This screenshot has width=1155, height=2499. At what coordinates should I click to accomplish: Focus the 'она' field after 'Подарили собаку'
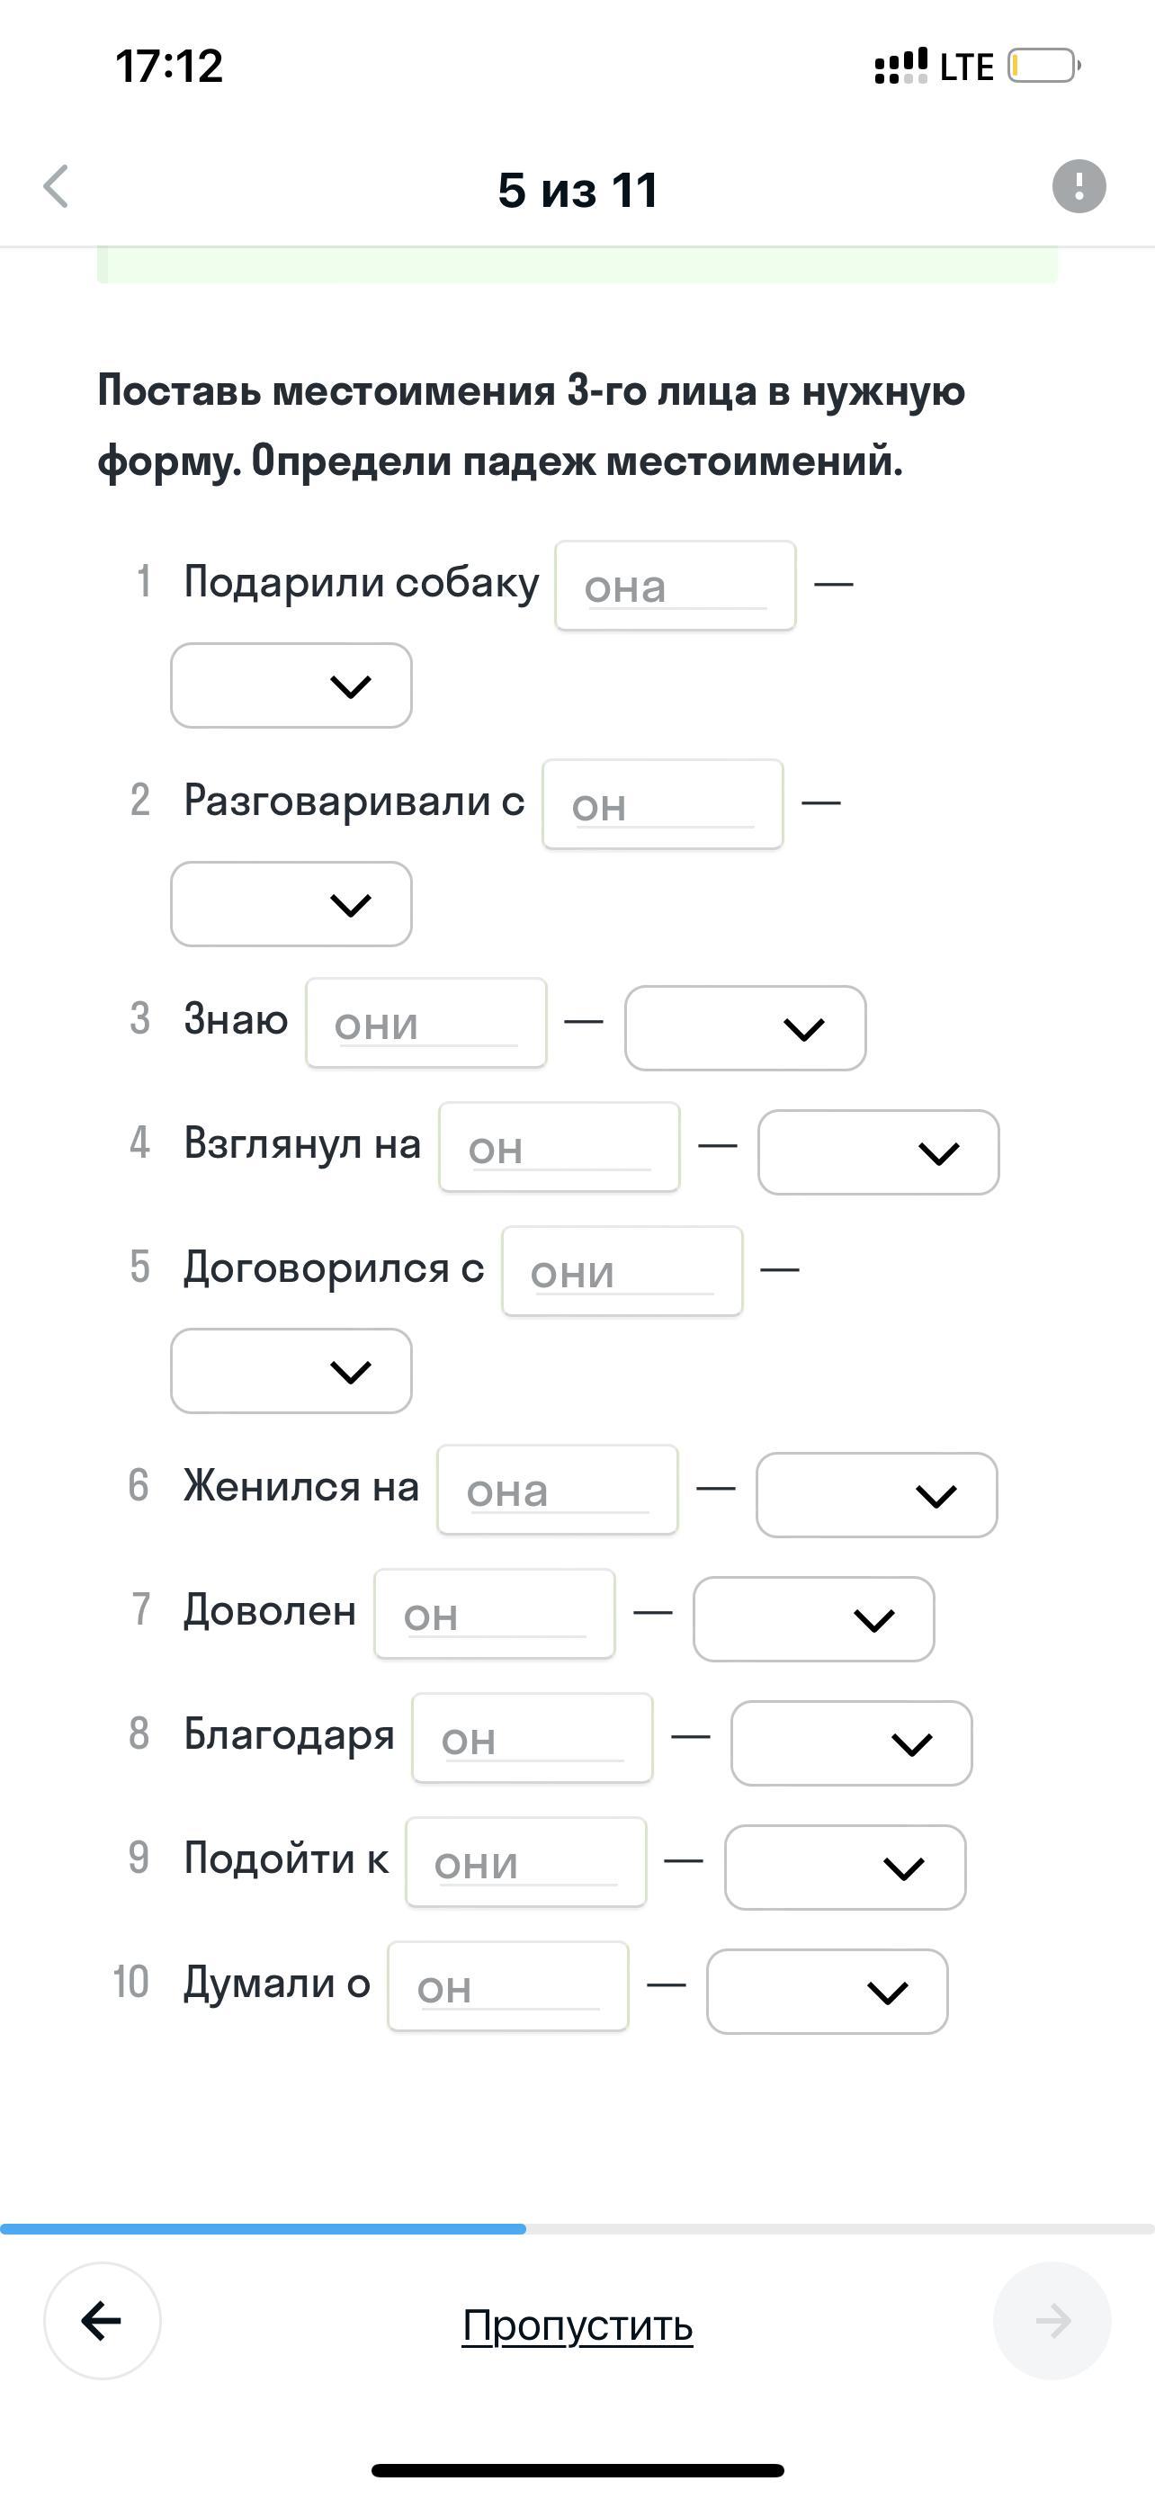pyautogui.click(x=675, y=586)
